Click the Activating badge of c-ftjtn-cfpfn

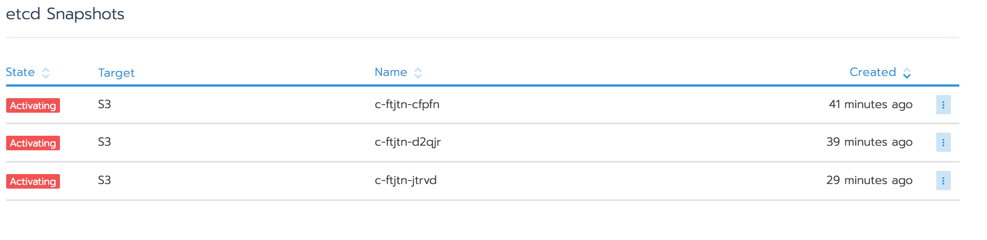tap(33, 106)
